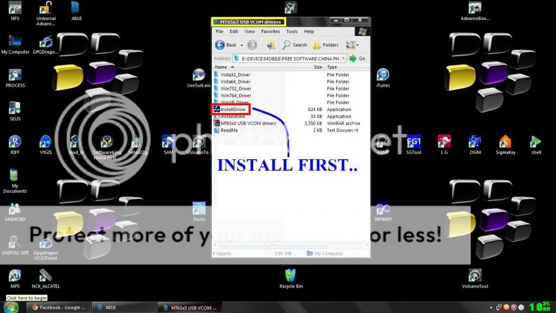Launch the SGTool desktop shortcut

click(x=413, y=145)
